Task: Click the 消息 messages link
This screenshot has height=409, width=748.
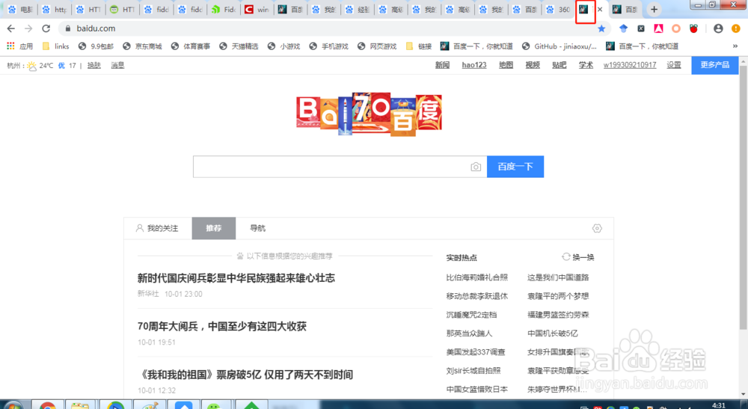Action: coord(118,65)
